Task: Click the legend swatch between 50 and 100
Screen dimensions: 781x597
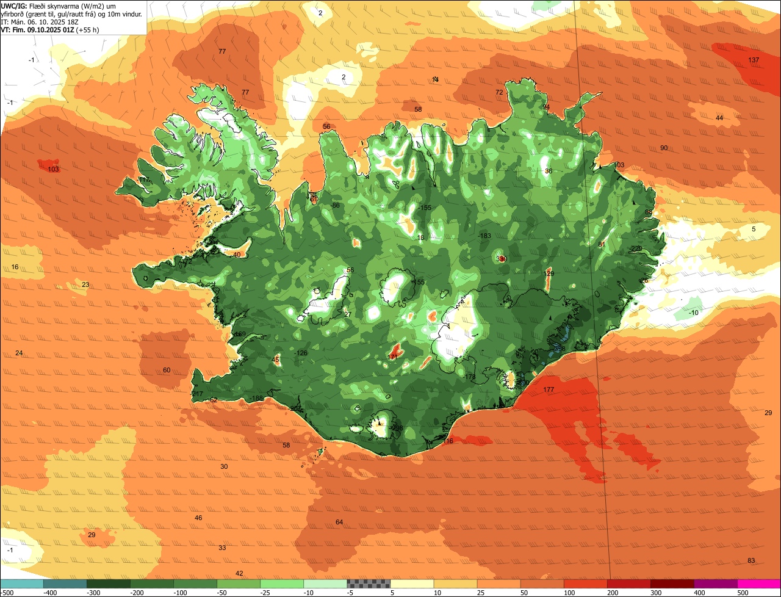Action: (542, 584)
